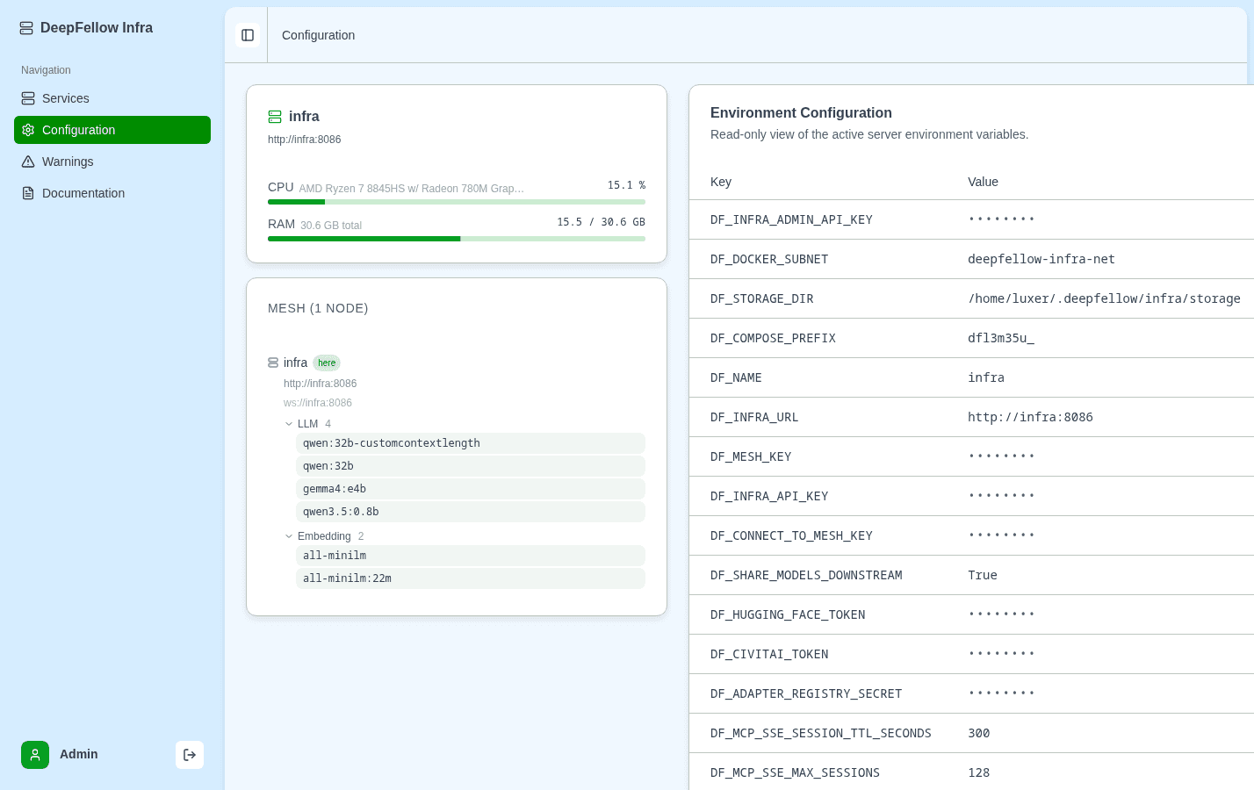Viewport: 1254px width, 790px height.
Task: Click the Key column header
Action: click(721, 182)
